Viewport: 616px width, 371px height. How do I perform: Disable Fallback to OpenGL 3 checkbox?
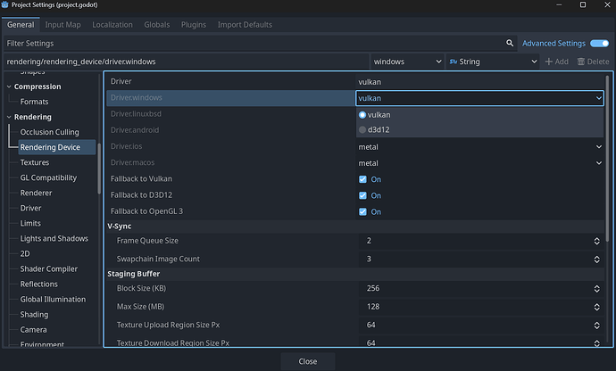[362, 211]
